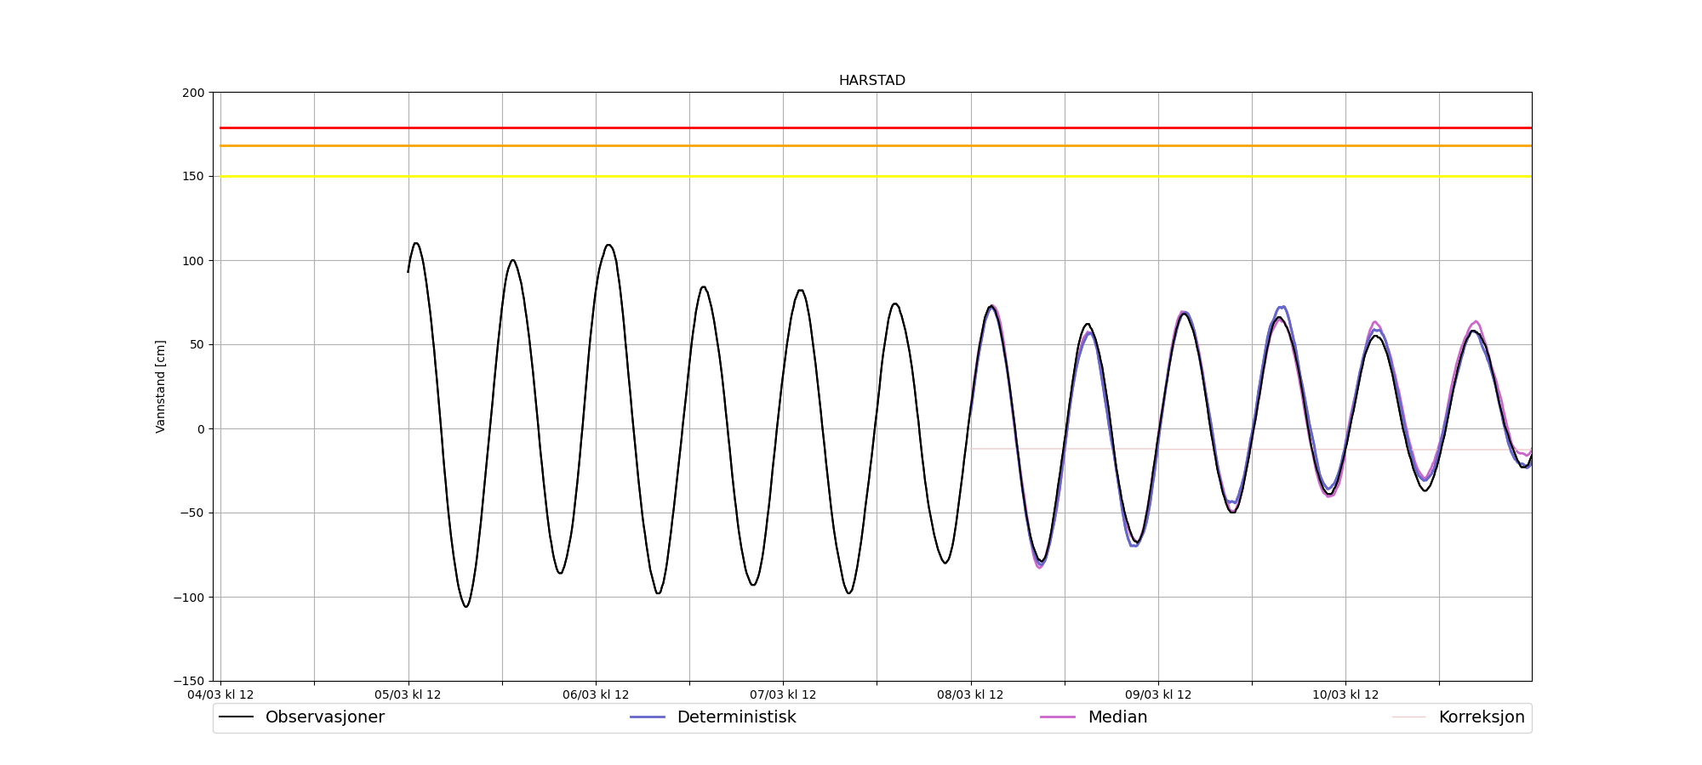Click the magenta Median legend line sample
This screenshot has width=1702, height=765.
coord(1058,717)
